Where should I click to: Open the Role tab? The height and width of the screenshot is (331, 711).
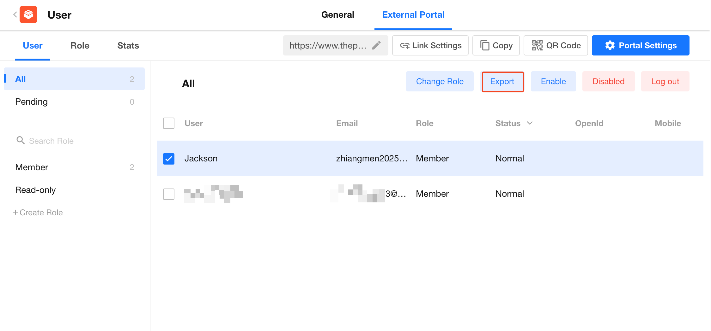[x=80, y=45]
